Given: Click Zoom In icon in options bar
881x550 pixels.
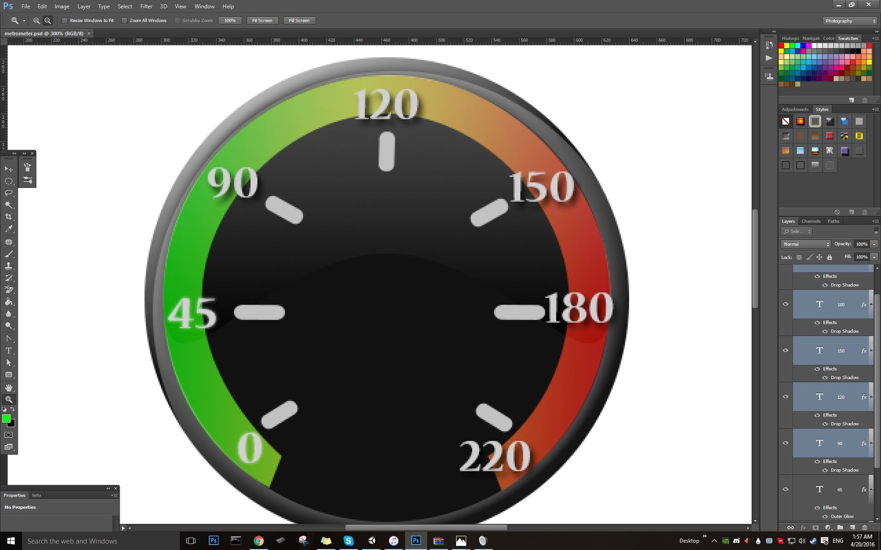Looking at the screenshot, I should [x=37, y=21].
